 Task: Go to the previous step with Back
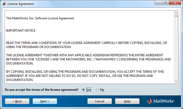coord(17,101)
